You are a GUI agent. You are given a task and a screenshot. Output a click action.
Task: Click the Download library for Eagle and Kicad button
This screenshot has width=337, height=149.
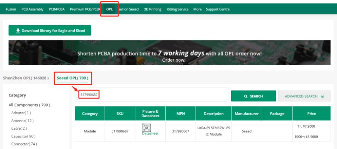(x=50, y=31)
